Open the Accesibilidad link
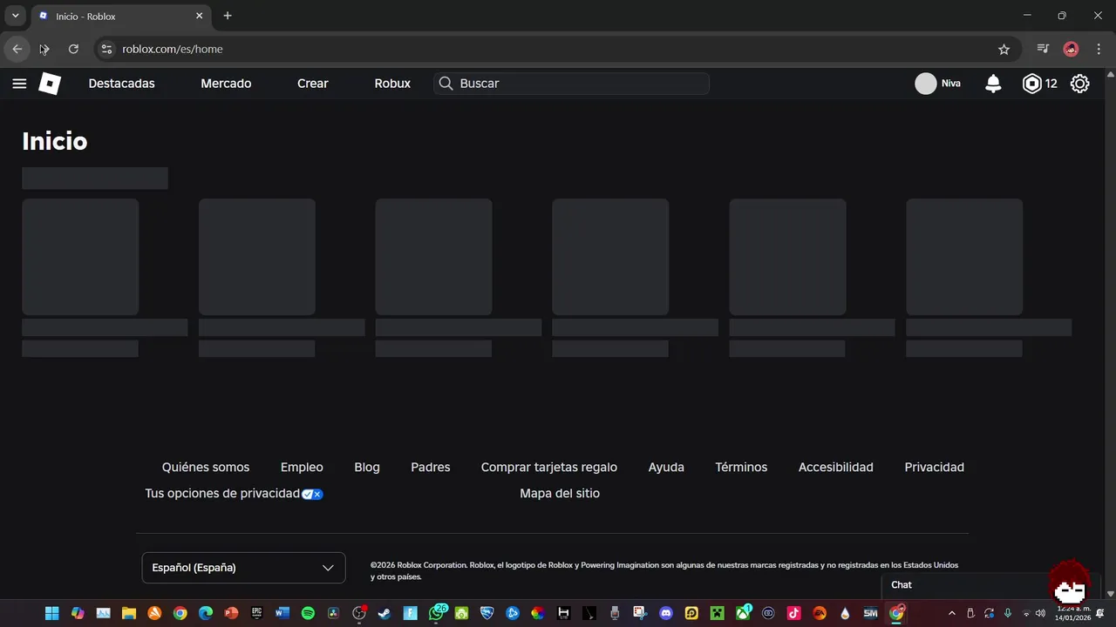The image size is (1116, 627). pyautogui.click(x=836, y=468)
